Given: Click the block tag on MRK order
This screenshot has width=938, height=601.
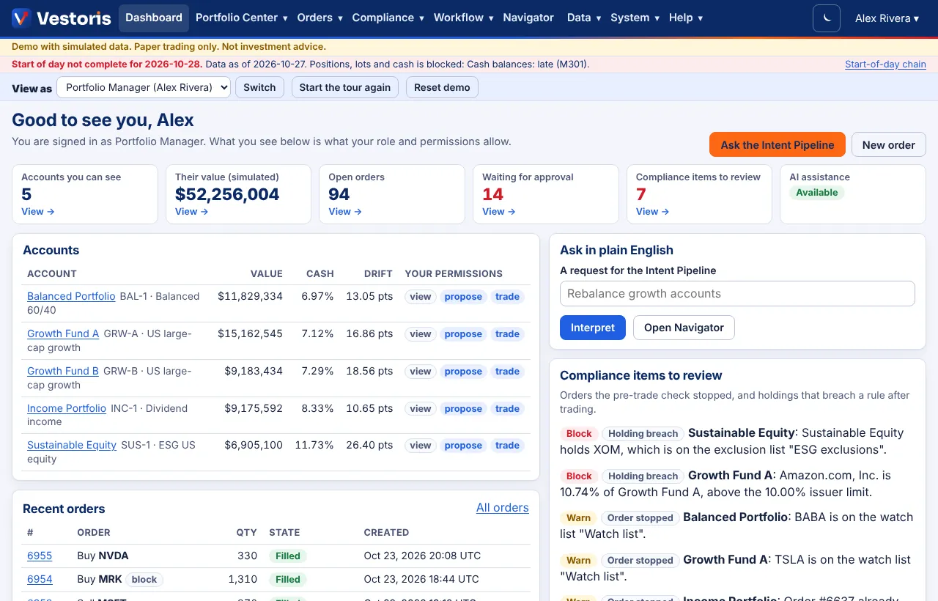Looking at the screenshot, I should coord(144,580).
